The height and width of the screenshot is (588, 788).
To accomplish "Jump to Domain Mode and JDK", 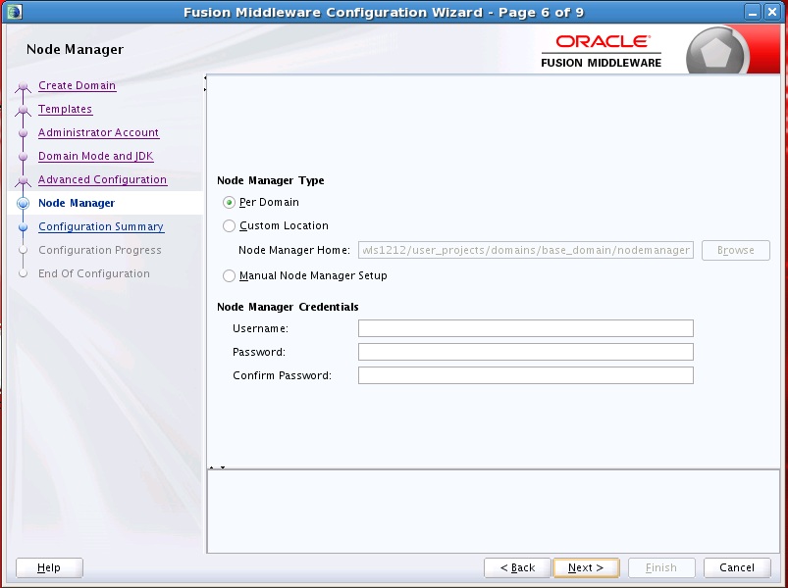I will pyautogui.click(x=95, y=156).
